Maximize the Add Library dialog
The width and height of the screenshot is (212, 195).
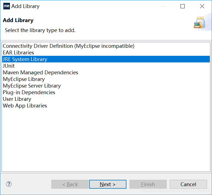point(182,6)
